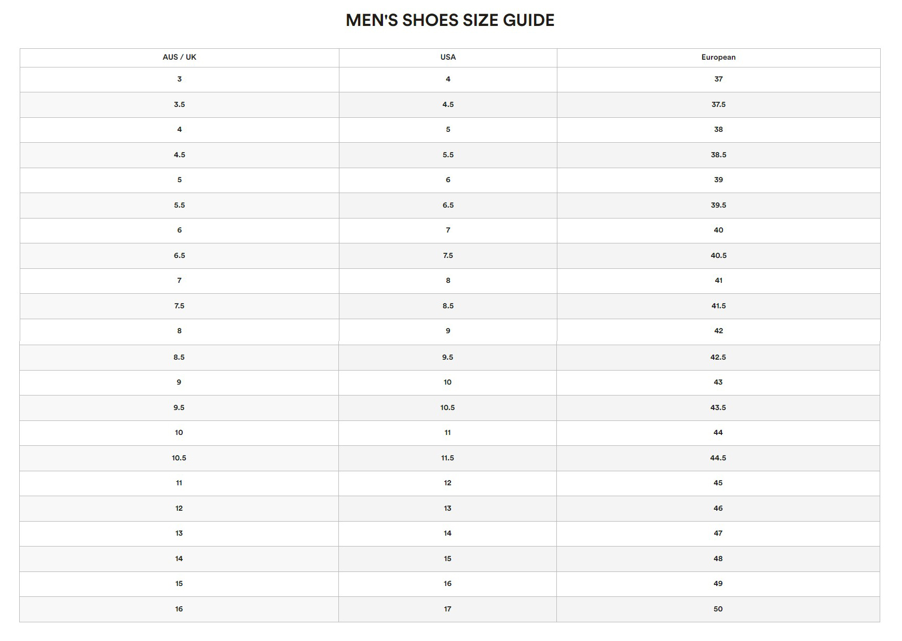Click European size 40.5 cell
The width and height of the screenshot is (902, 641).
(718, 256)
